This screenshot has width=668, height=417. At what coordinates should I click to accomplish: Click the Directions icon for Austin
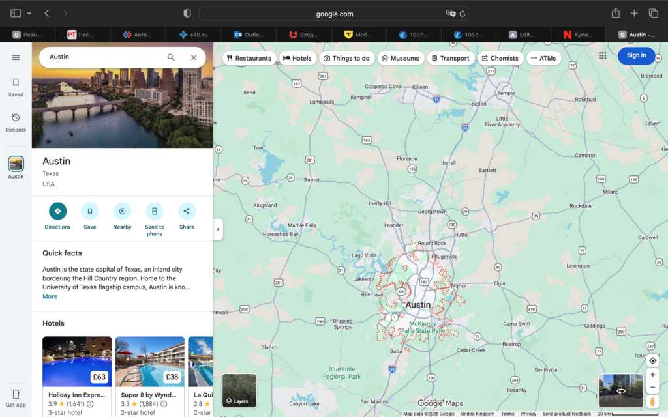[57, 211]
